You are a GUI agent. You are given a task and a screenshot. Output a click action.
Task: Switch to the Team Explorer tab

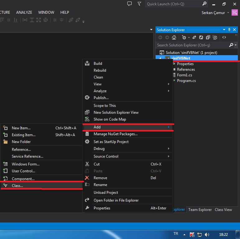tap(200, 210)
